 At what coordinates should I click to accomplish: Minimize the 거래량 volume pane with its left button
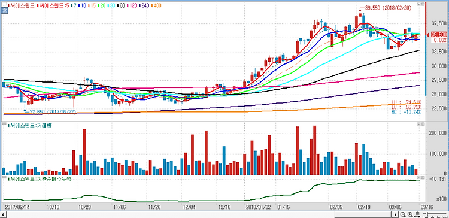(418, 124)
